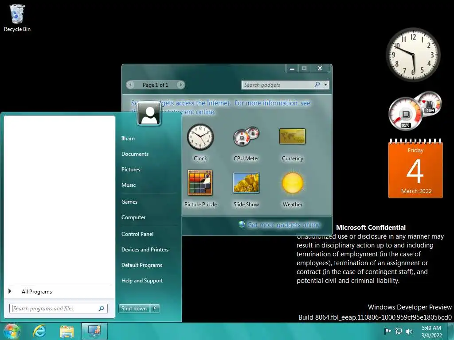Click the magnifier icon in Search gadgets box
The width and height of the screenshot is (454, 340).
pos(317,85)
